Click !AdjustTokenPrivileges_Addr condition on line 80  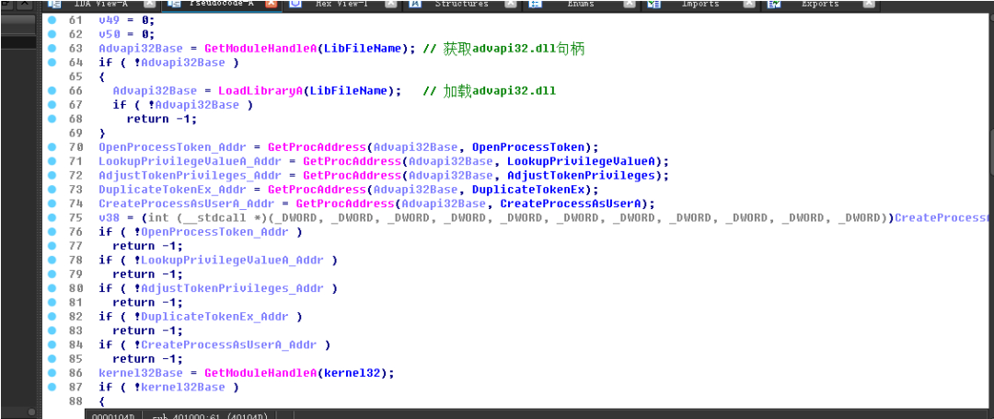coord(229,288)
